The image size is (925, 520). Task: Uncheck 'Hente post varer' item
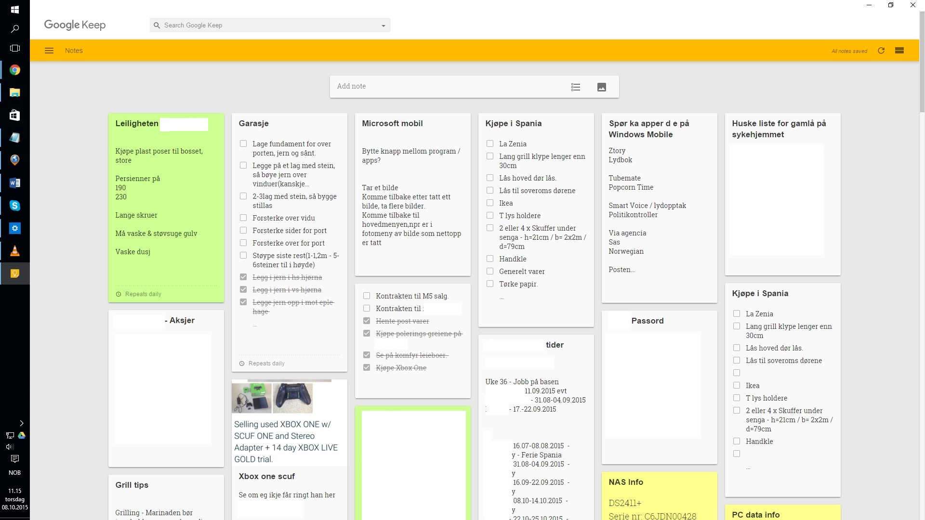[367, 321]
